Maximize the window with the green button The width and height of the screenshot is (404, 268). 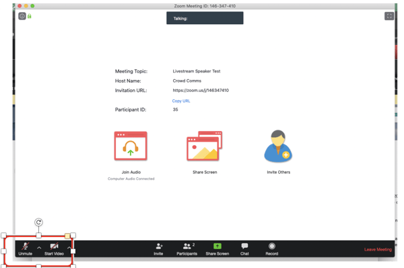coord(32,6)
